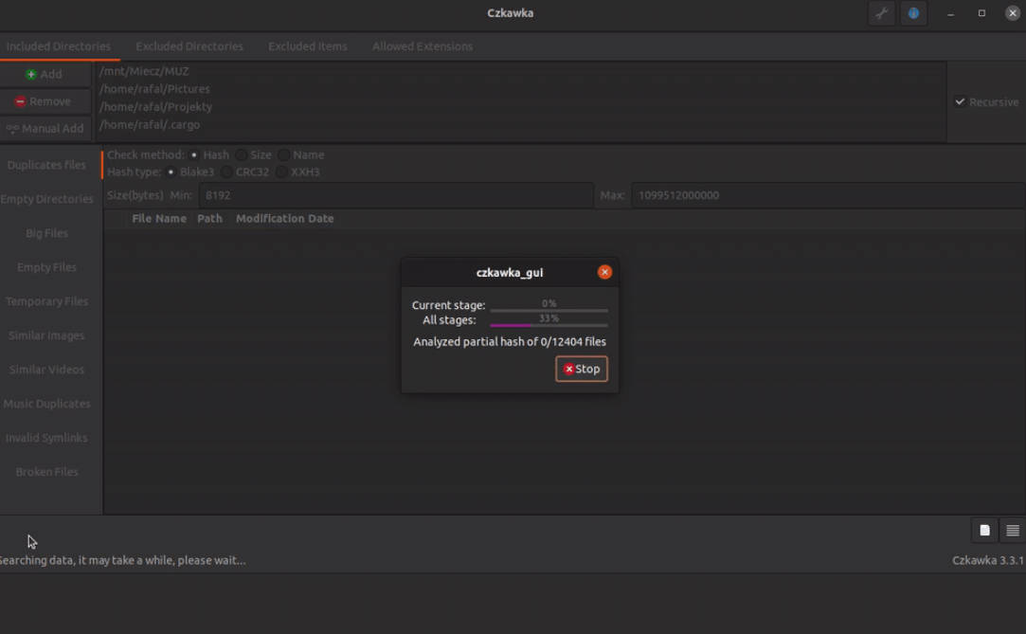Click the document icon in bottom right
This screenshot has height=634, width=1026.
984,531
